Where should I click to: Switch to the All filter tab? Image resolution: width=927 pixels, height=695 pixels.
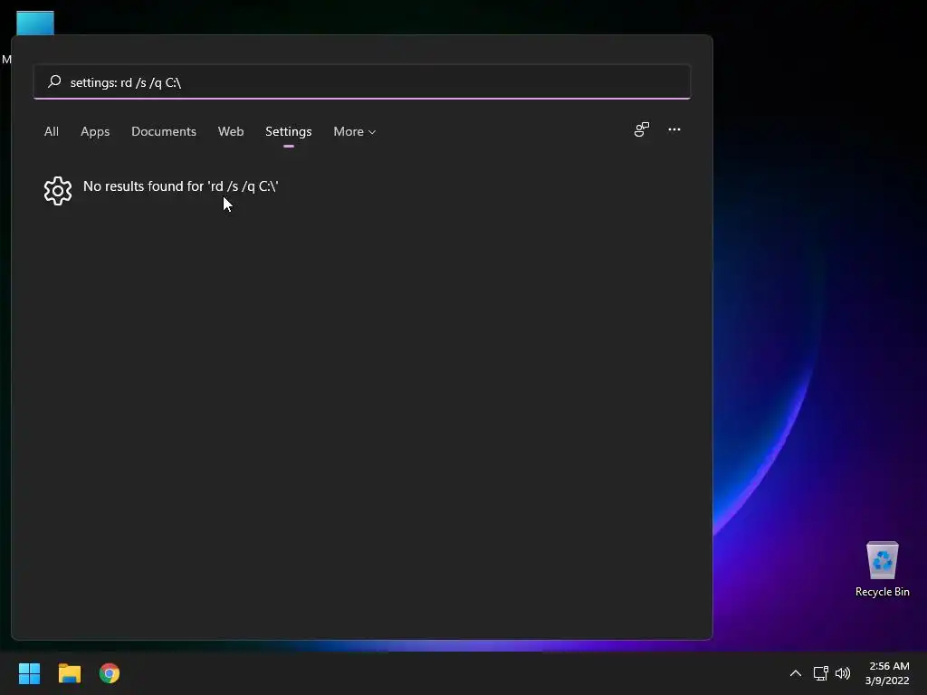coord(52,132)
